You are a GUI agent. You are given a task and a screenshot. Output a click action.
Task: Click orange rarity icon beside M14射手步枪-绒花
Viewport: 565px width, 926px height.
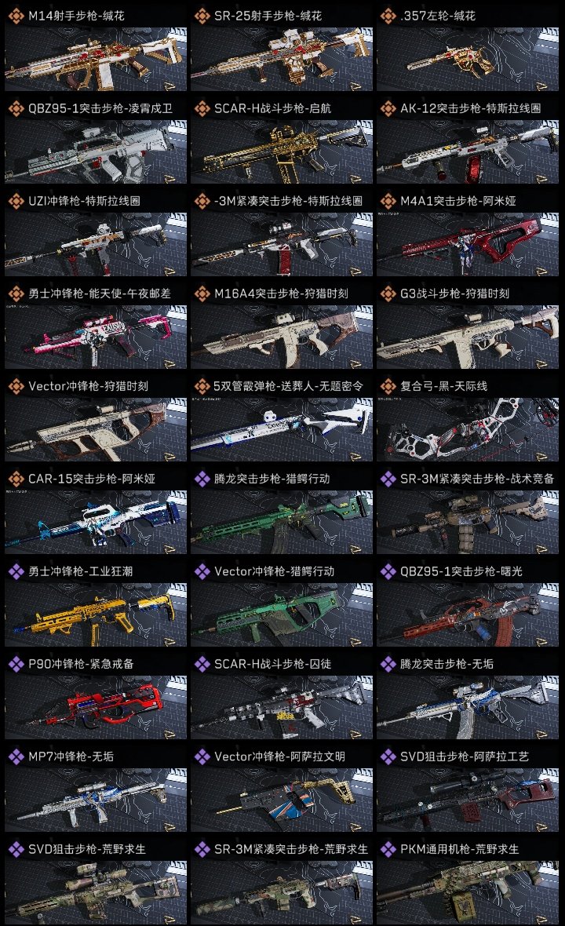[16, 16]
